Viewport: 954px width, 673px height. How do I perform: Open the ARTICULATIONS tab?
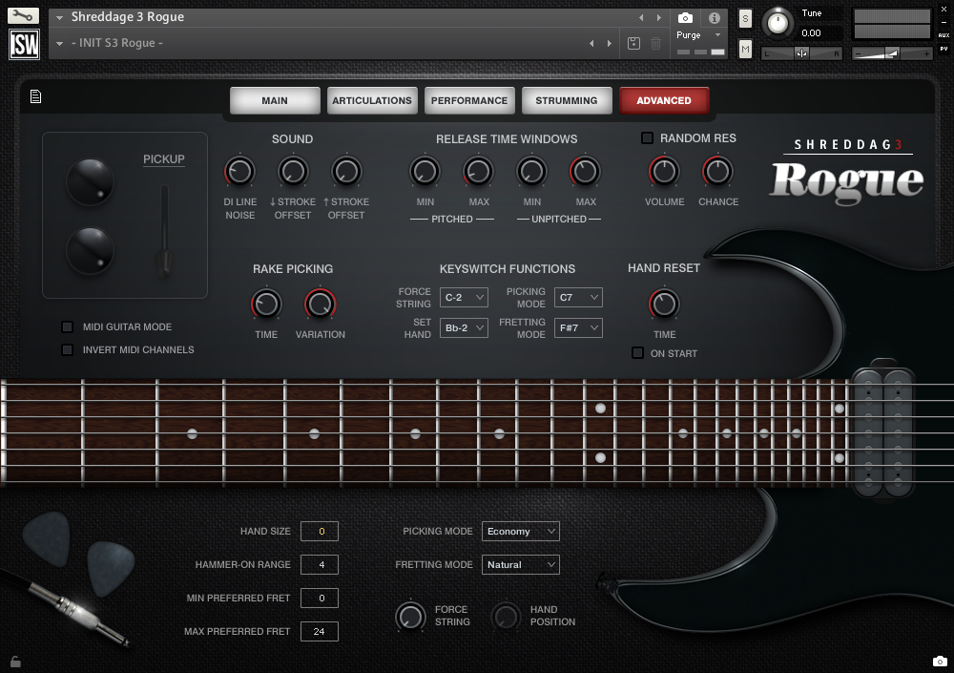(372, 99)
